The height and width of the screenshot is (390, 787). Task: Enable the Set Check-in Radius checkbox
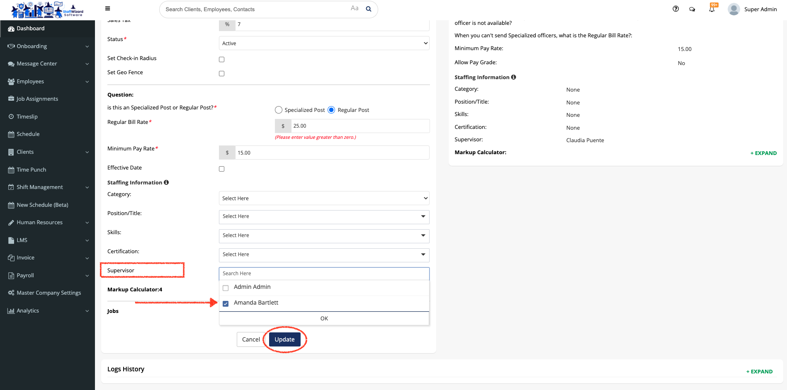click(222, 60)
